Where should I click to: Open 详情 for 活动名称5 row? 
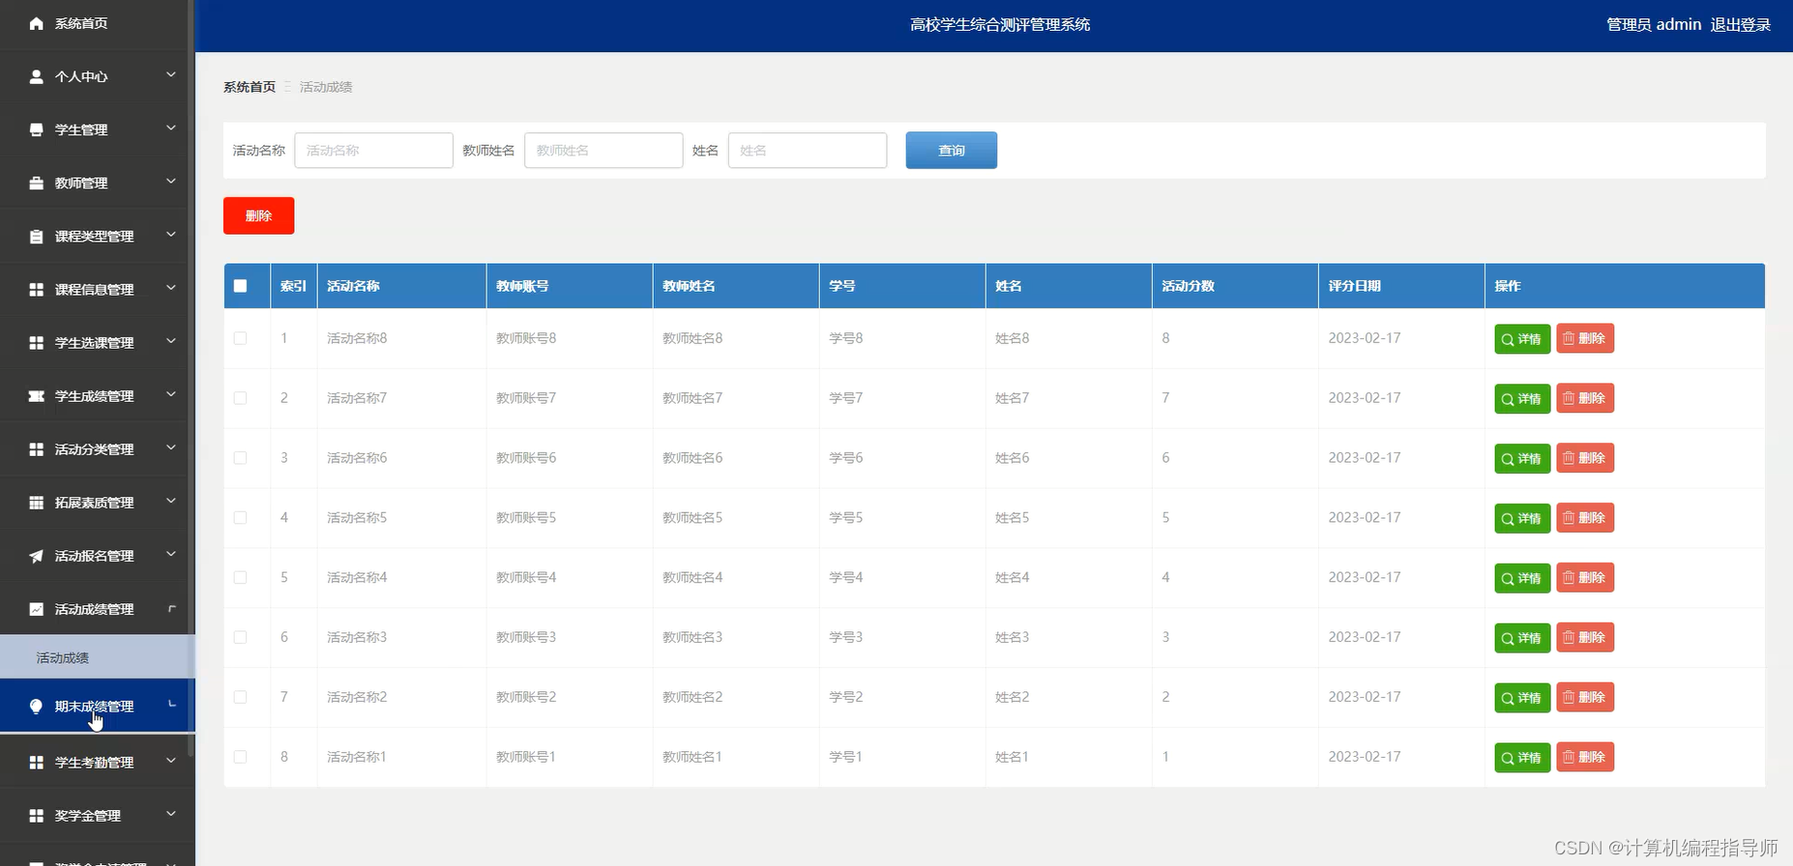coord(1522,518)
